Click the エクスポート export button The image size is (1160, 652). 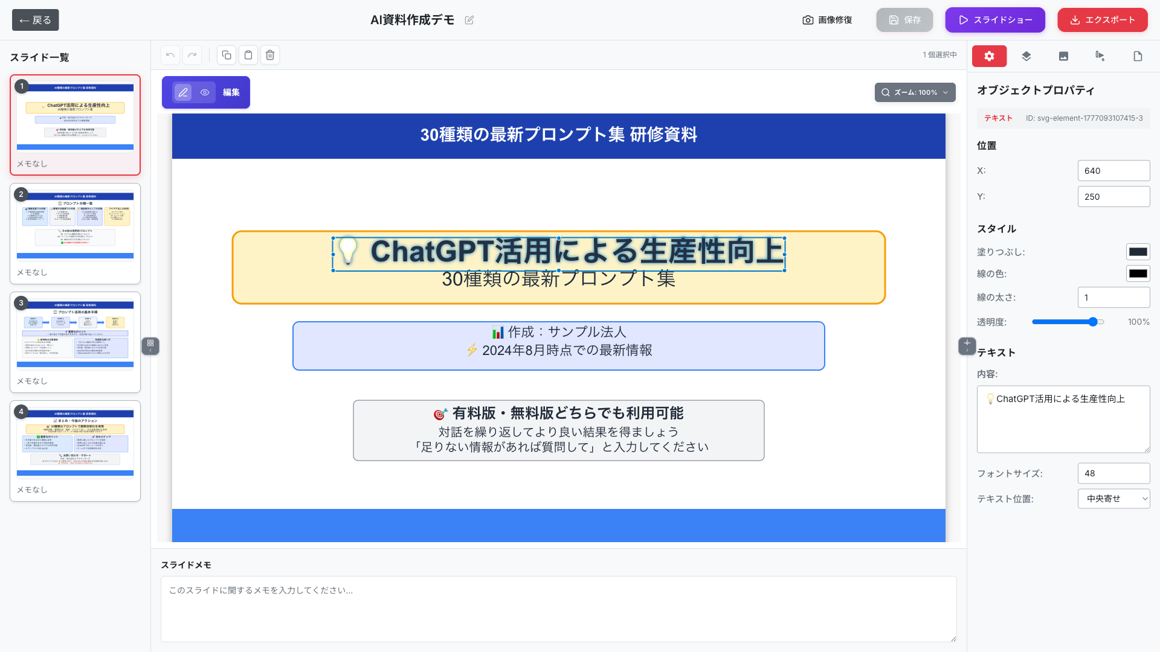(1103, 20)
